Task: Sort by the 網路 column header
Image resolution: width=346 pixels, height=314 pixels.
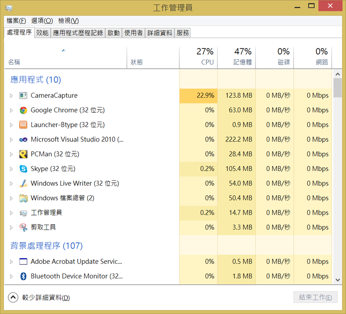Action: point(313,58)
